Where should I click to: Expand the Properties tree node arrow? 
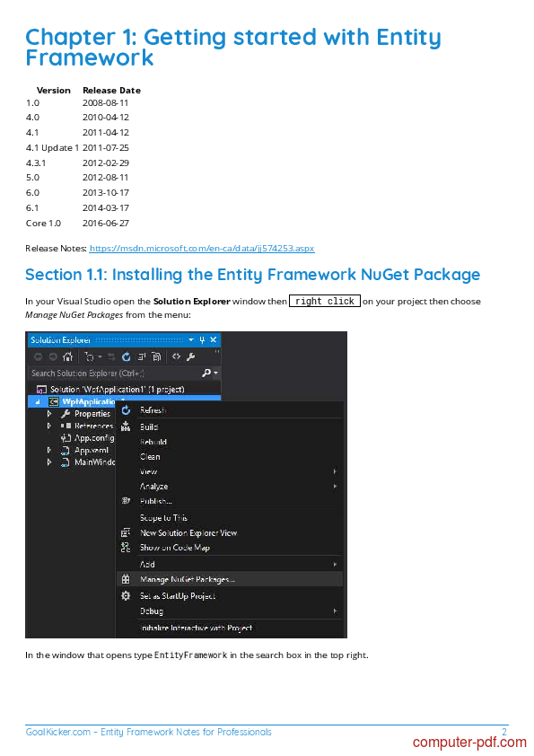[49, 414]
